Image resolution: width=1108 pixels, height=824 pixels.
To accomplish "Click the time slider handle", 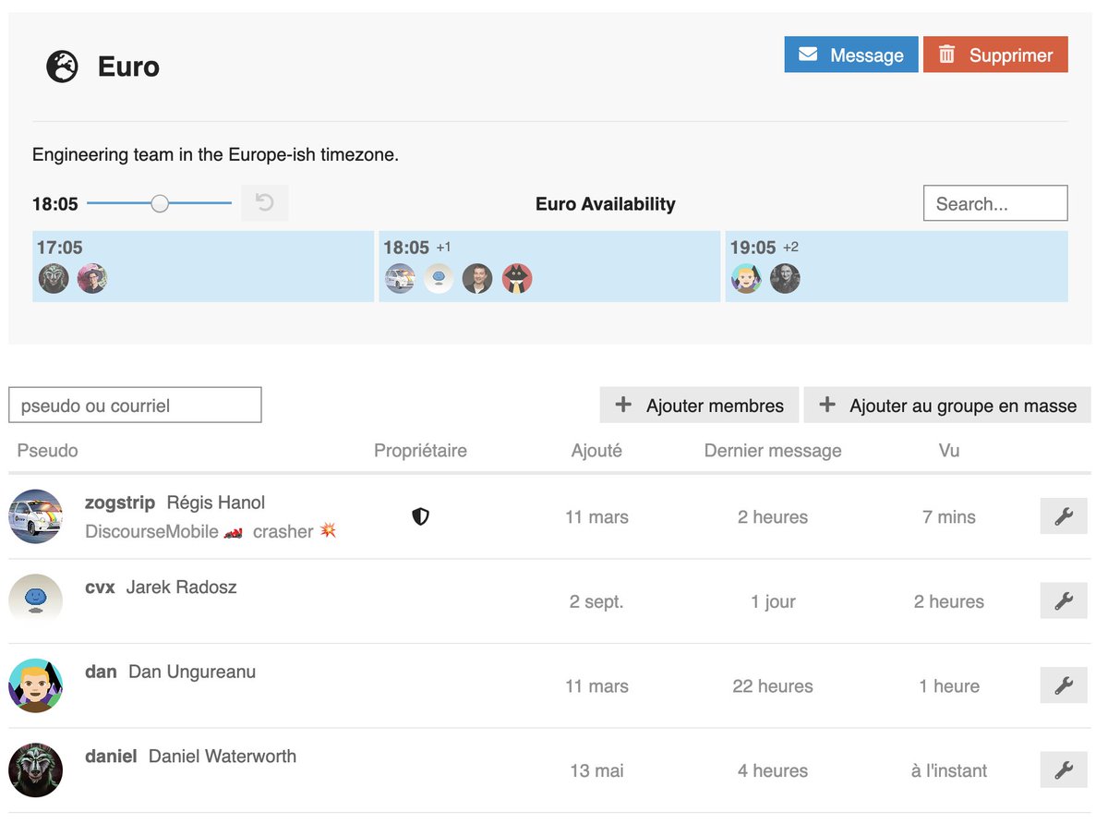I will [160, 203].
